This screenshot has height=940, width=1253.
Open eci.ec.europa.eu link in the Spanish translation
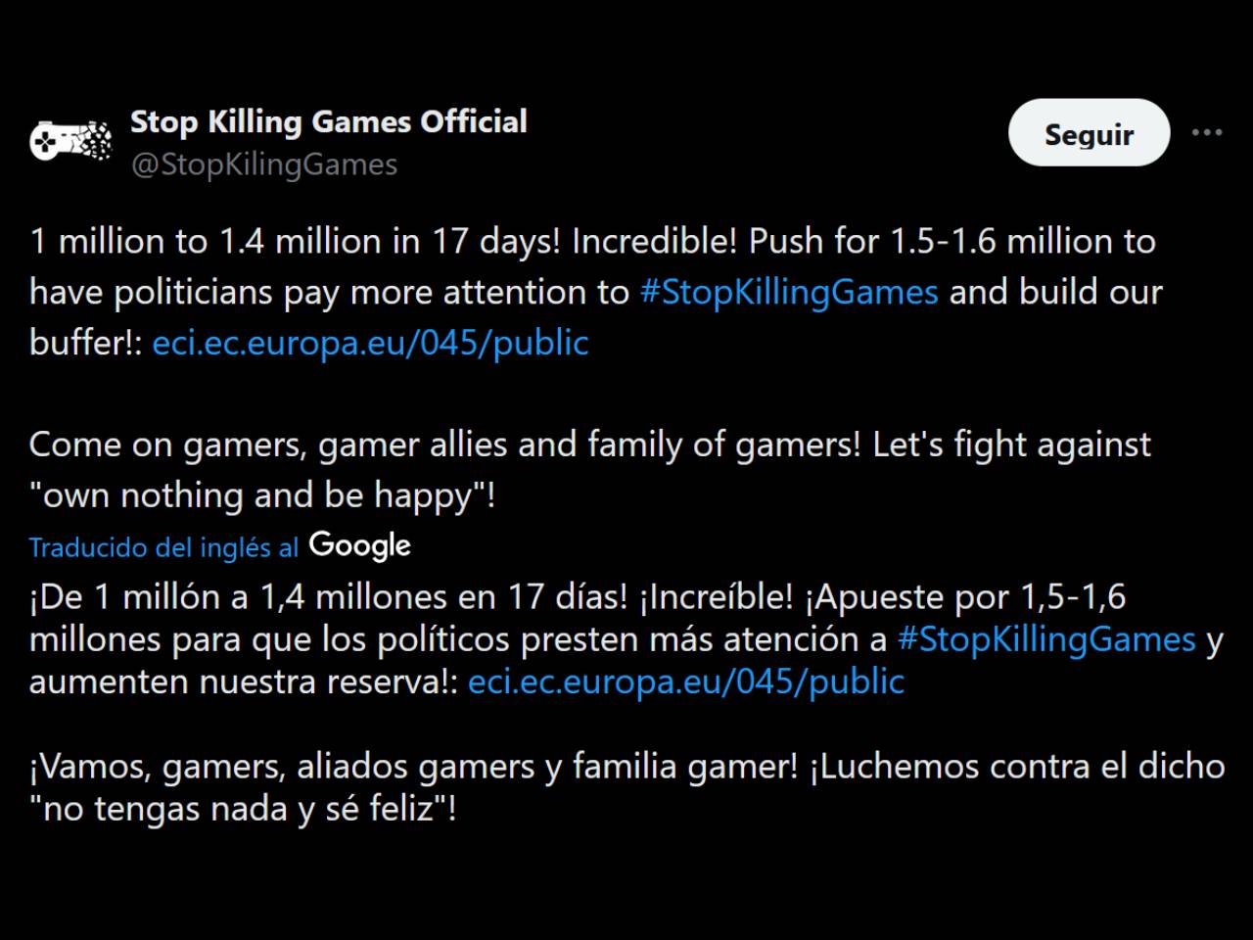pyautogui.click(x=686, y=681)
